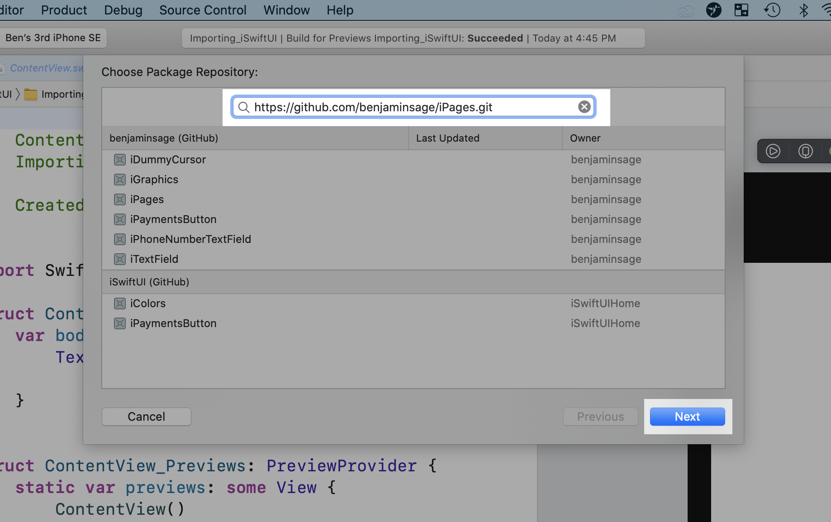Image resolution: width=831 pixels, height=522 pixels.
Task: Click owner benjaminsage in iGraphics row
Action: [x=606, y=180]
